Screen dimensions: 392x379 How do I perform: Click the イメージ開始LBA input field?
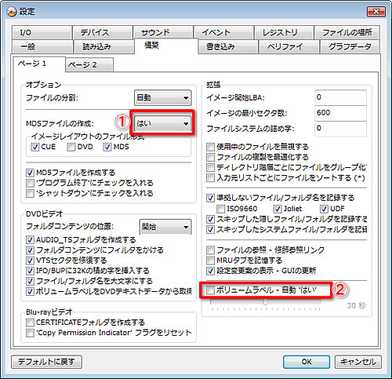tap(340, 97)
